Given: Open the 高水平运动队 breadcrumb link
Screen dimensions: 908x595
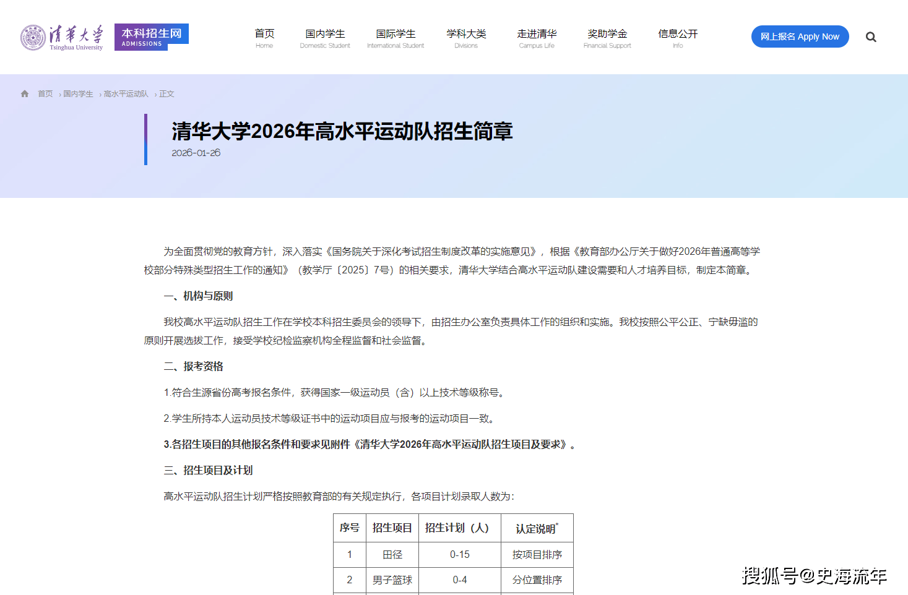Looking at the screenshot, I should (x=126, y=94).
